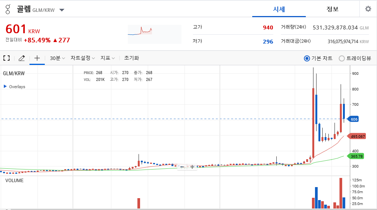
Task: Click the 전일대비 label
Action: 14,40
